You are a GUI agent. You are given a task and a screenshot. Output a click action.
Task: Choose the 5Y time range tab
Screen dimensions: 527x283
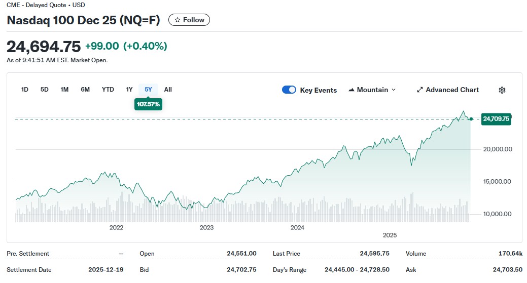click(148, 90)
